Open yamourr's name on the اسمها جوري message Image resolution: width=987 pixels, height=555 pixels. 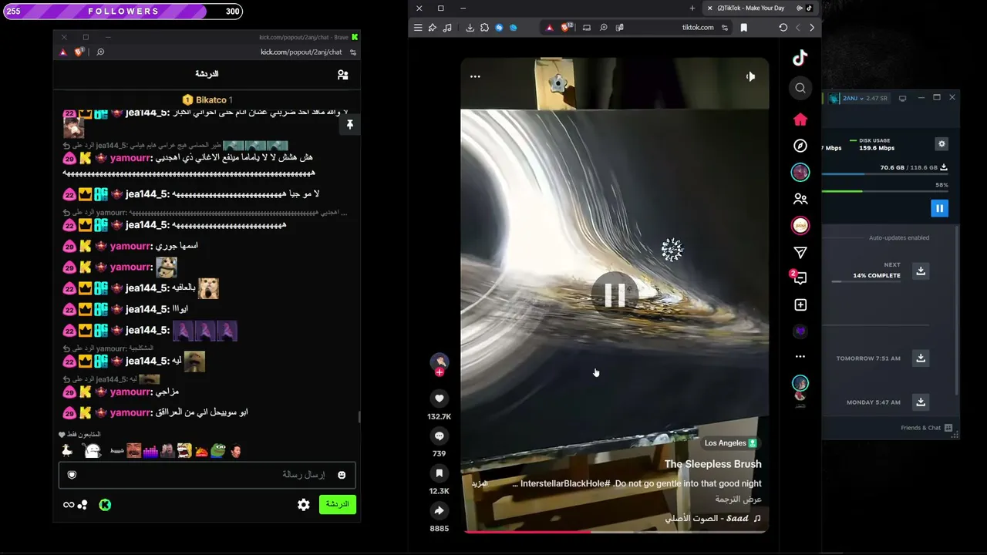click(x=130, y=246)
